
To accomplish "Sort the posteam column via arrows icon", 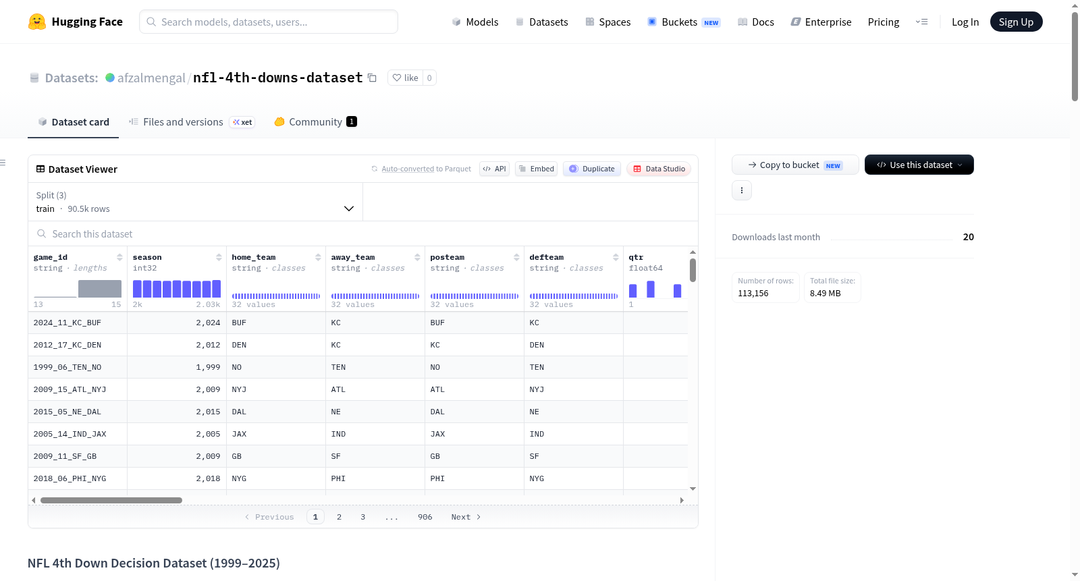I will coord(516,257).
